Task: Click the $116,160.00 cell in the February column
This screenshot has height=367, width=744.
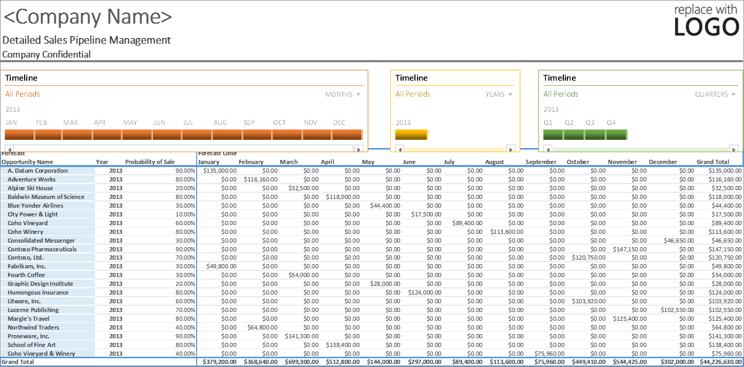Action: 260,179
